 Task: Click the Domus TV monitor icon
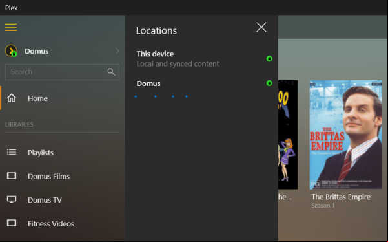point(12,199)
